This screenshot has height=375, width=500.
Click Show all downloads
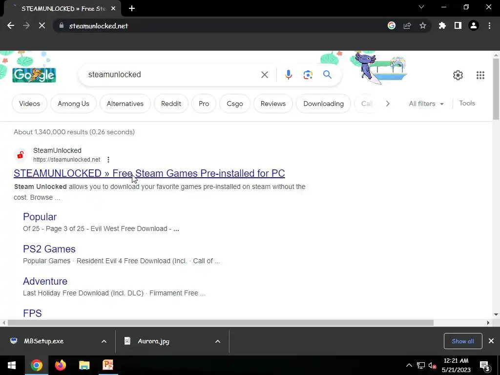463,341
